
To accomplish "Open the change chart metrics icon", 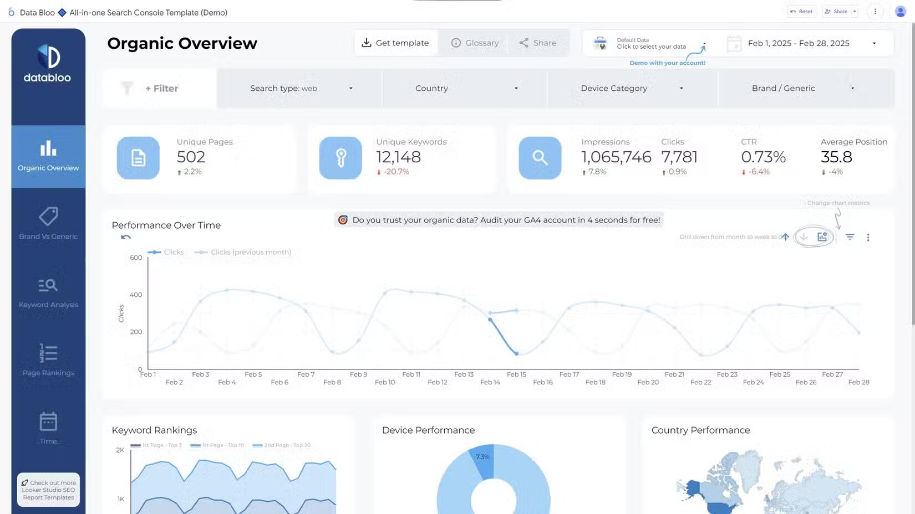I will pyautogui.click(x=822, y=237).
